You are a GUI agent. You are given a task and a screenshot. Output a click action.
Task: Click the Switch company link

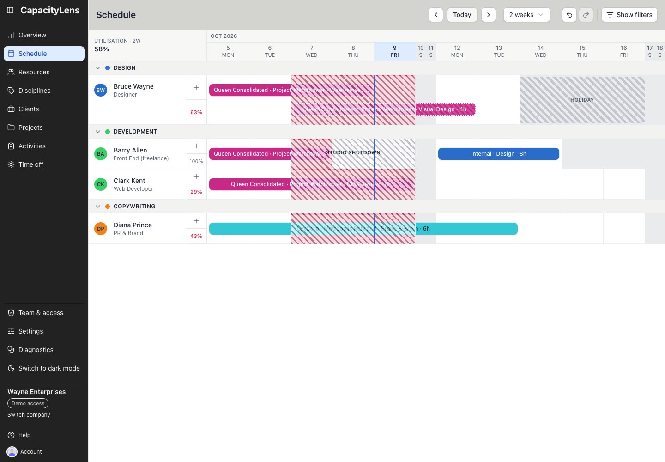point(29,415)
